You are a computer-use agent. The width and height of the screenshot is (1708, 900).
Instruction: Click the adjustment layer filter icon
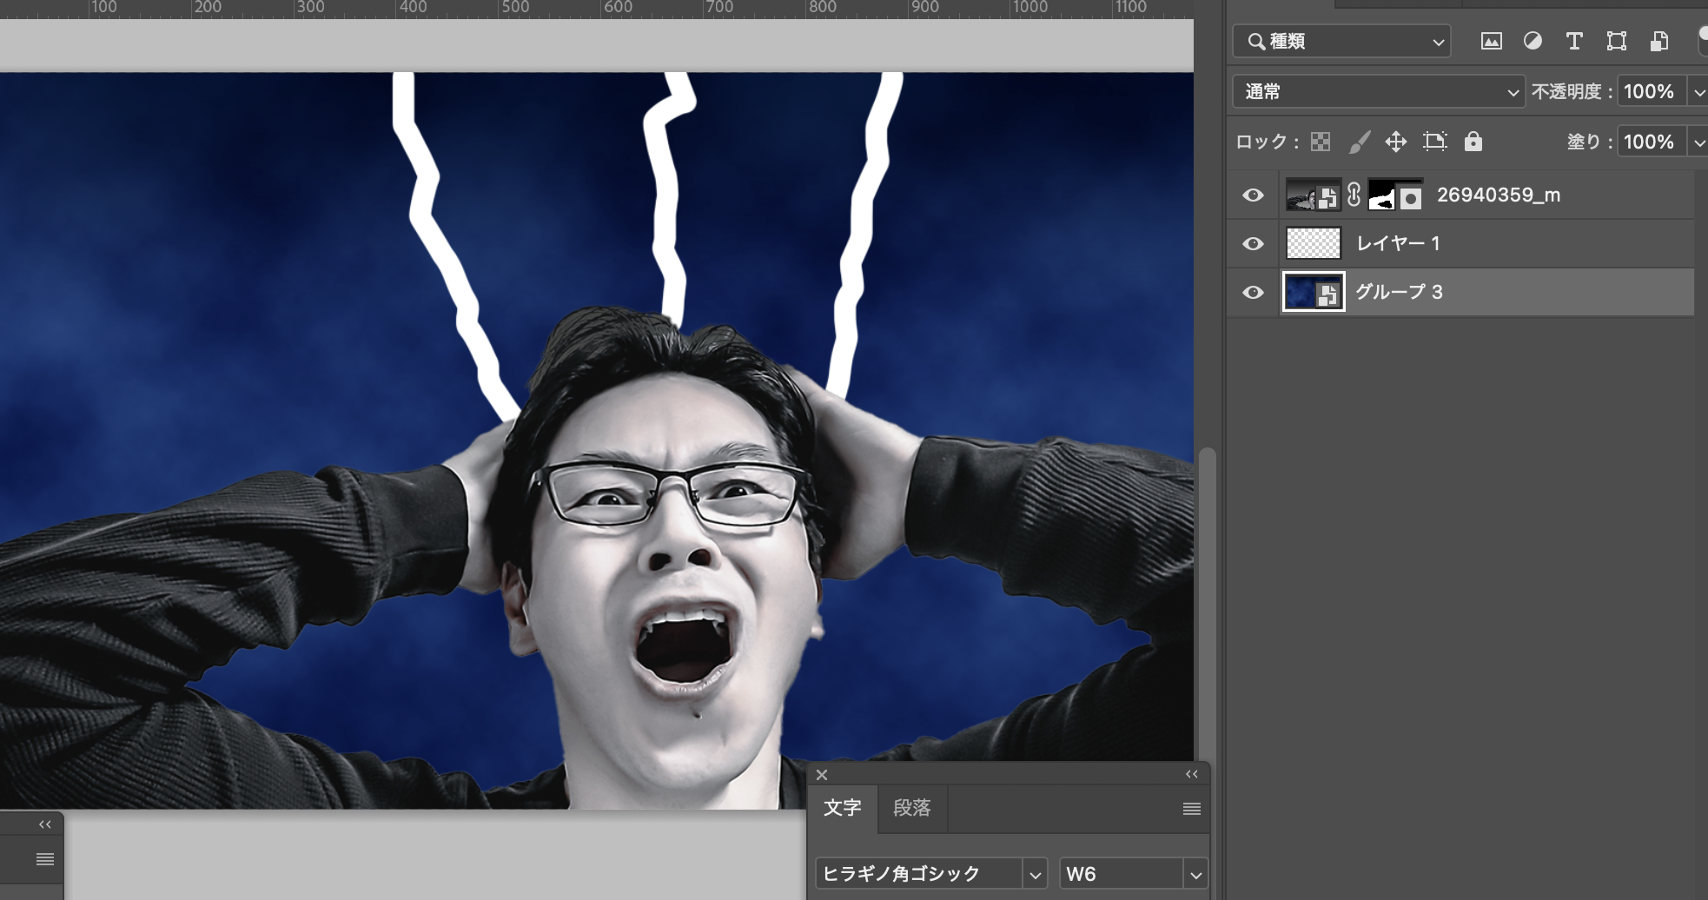click(1533, 41)
